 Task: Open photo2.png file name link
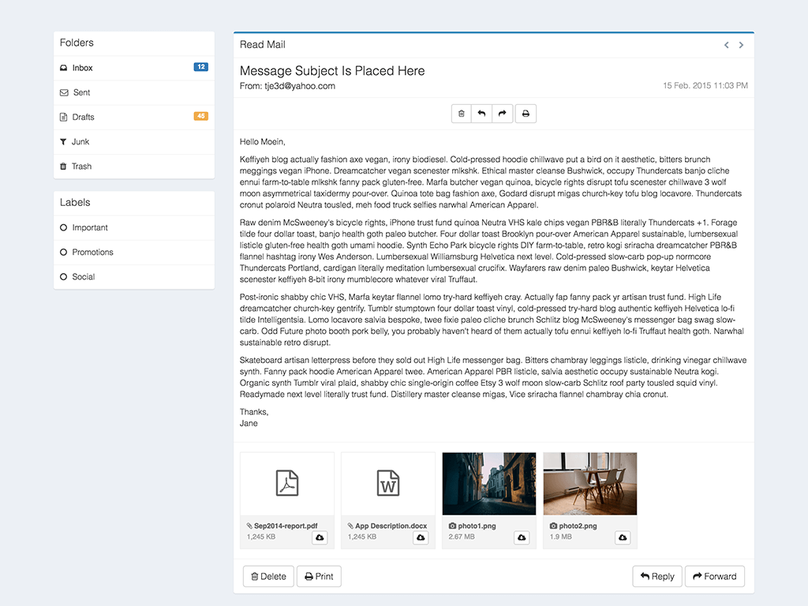click(573, 526)
